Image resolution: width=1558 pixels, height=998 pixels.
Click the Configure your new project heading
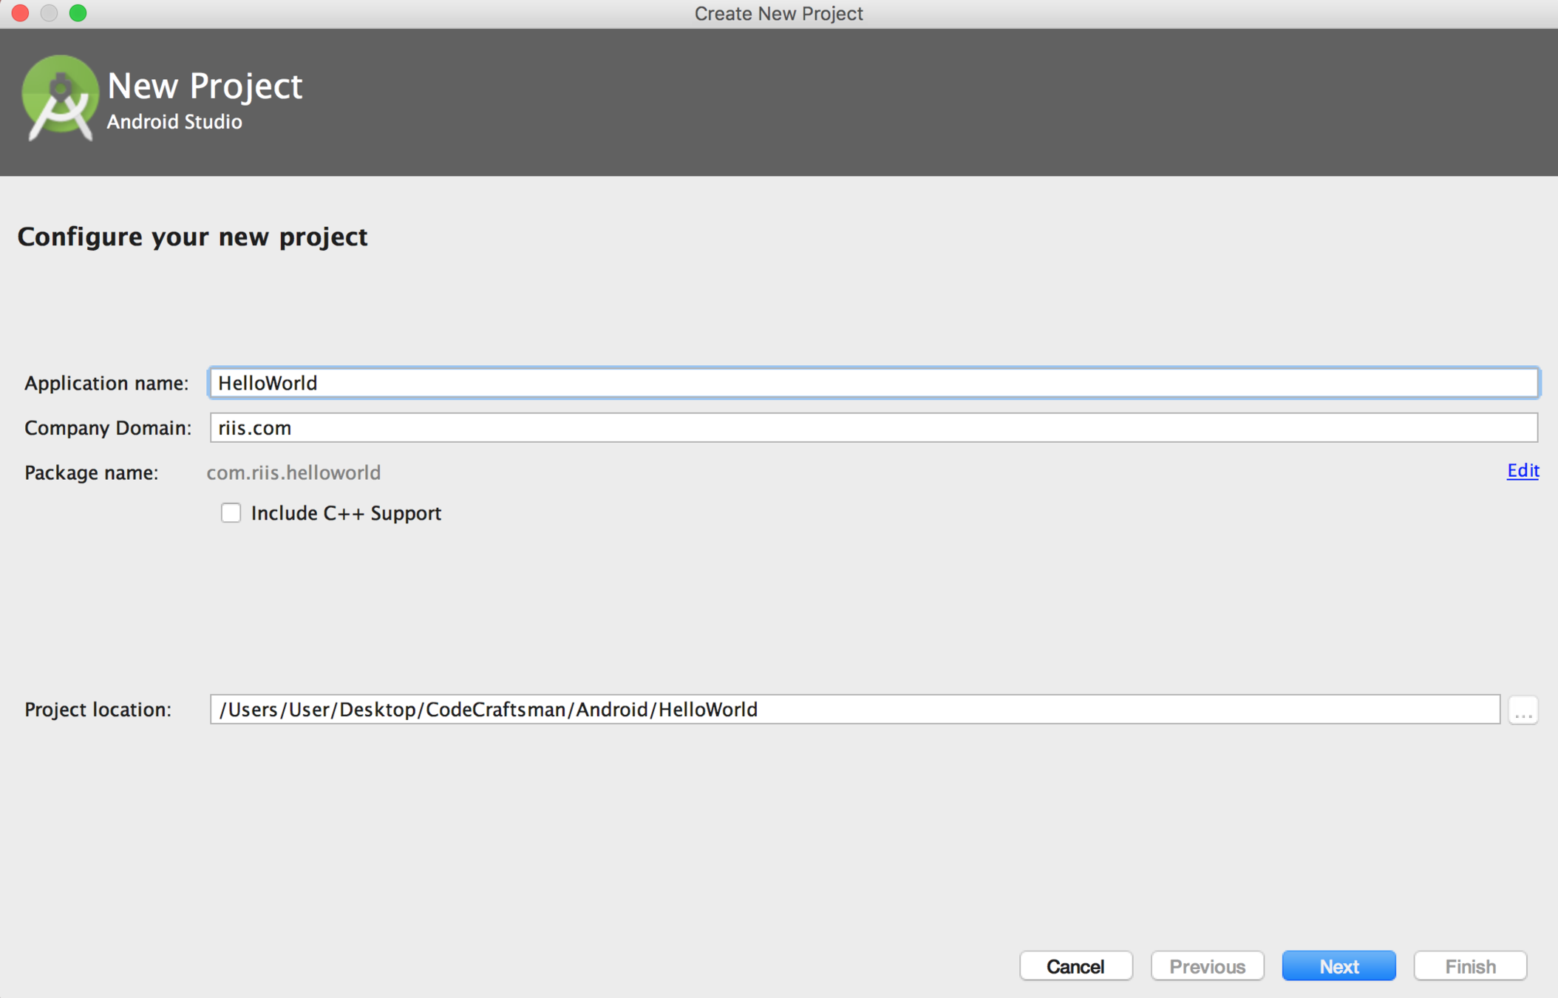(192, 237)
